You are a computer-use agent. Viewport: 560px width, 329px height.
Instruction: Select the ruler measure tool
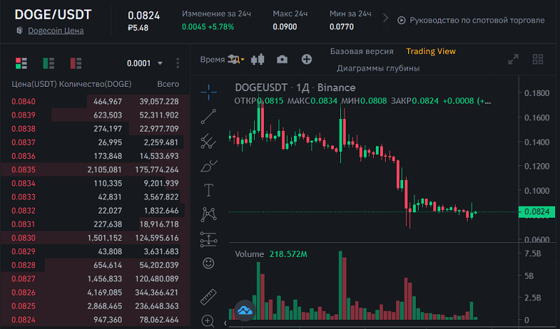[x=209, y=297]
